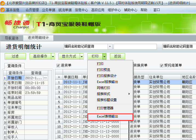Click the 返回 button
Screen dimensions: 196x140
[117, 56]
